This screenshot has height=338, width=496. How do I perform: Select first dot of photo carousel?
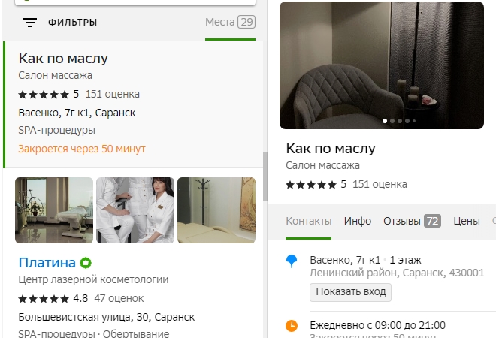point(385,121)
